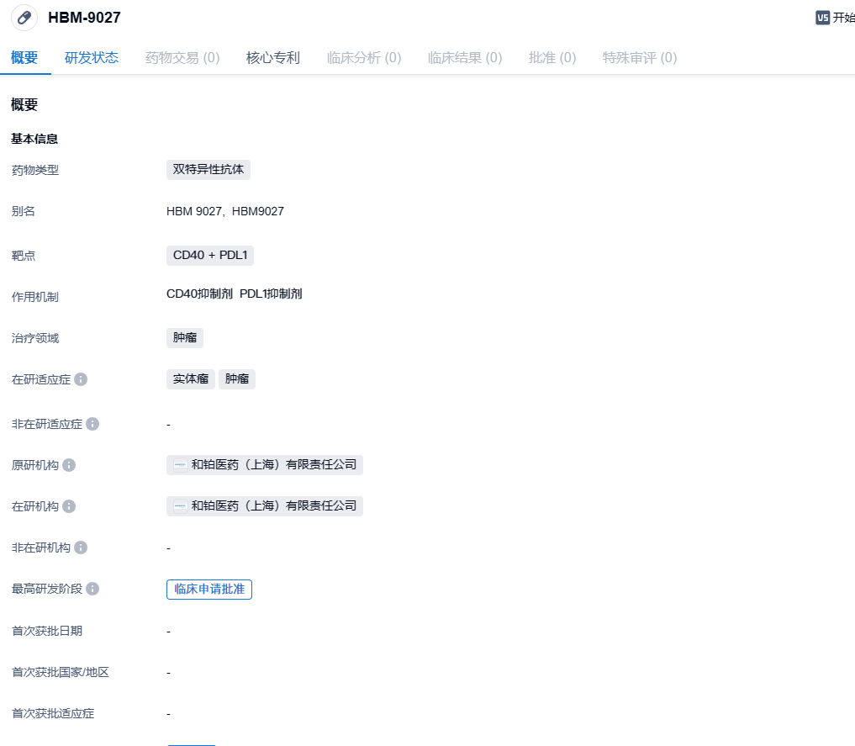Screen dimensions: 855x746
Task: Click info icon next to 最高研发阶段
Action: (x=92, y=589)
